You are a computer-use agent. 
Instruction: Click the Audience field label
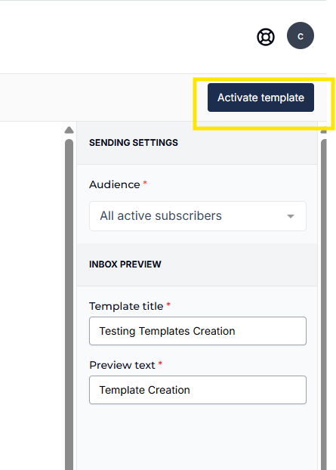click(x=115, y=184)
